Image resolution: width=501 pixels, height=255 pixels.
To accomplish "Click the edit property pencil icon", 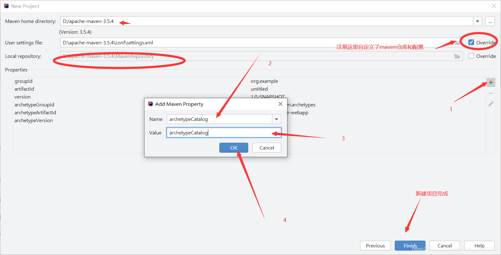I will coord(491,104).
